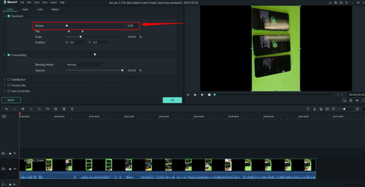Open the Blending Mode dropdown
365x187 pixels.
click(x=85, y=65)
